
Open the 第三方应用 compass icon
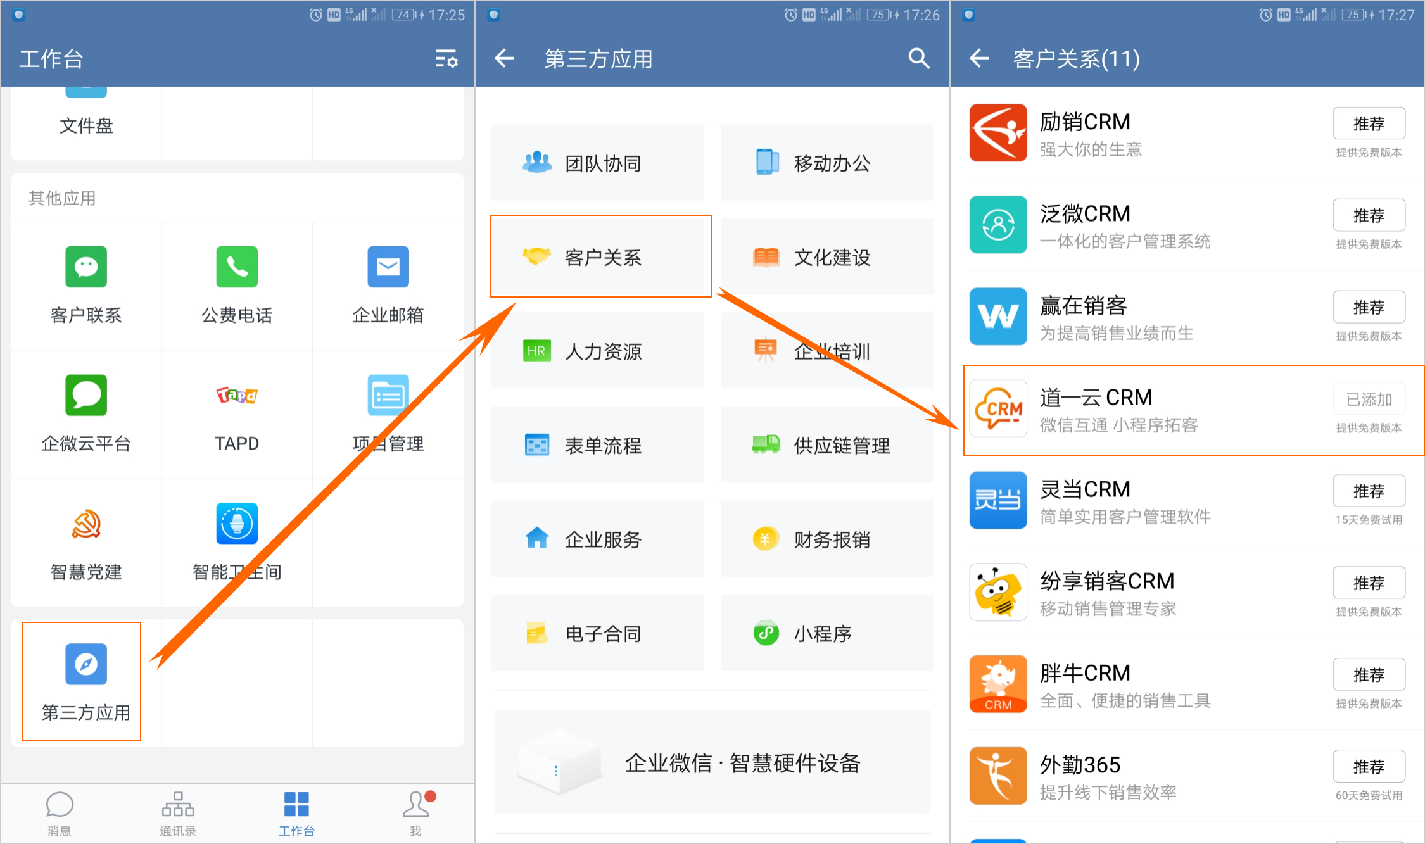pos(86,664)
